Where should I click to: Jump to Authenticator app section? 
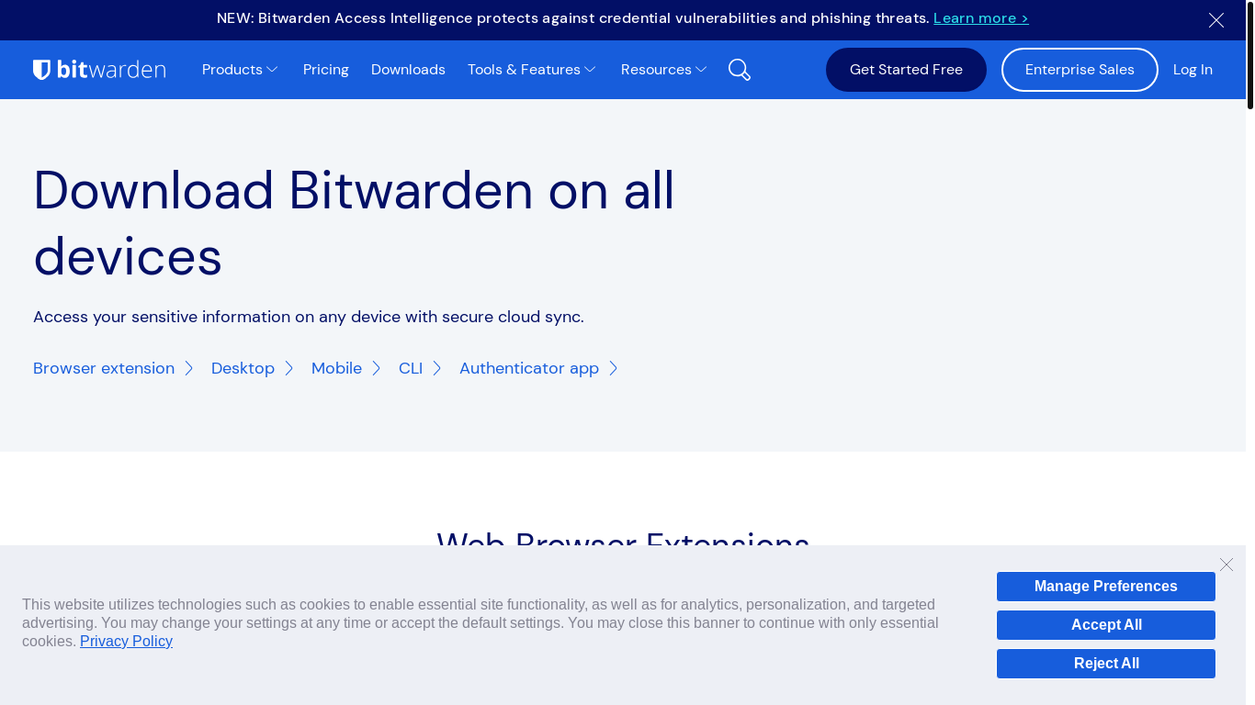pos(538,368)
